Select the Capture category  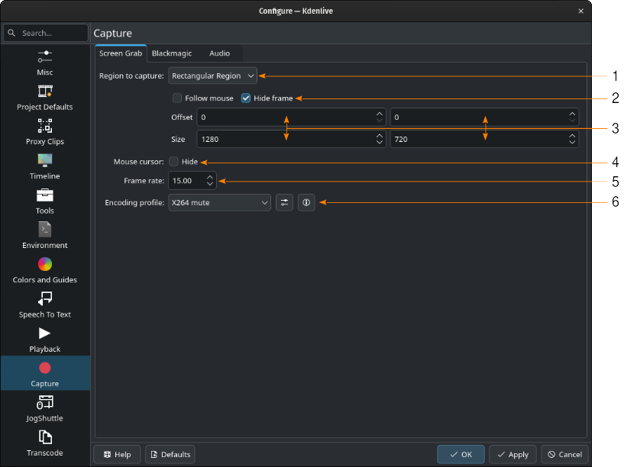coord(45,373)
